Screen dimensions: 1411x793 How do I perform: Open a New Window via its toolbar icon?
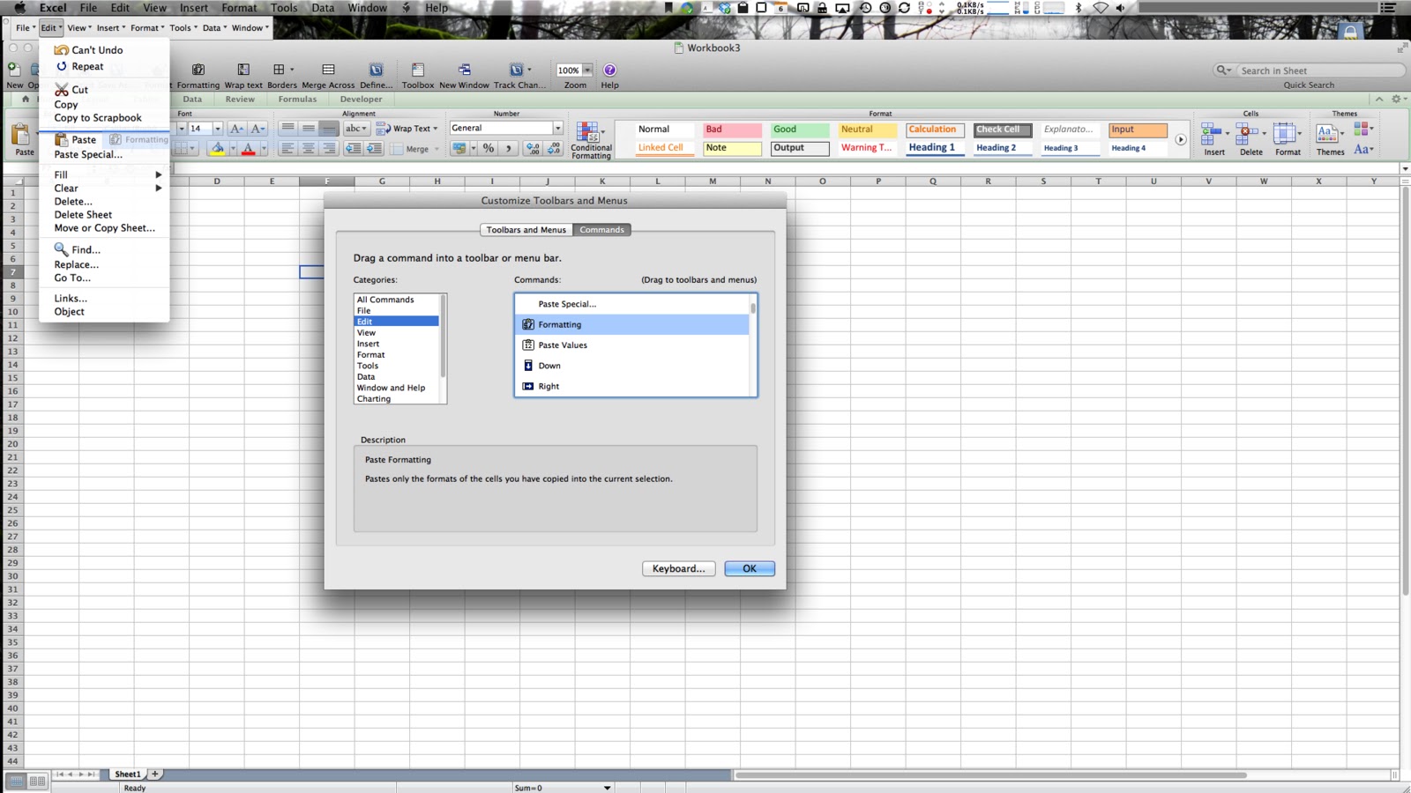(x=464, y=72)
